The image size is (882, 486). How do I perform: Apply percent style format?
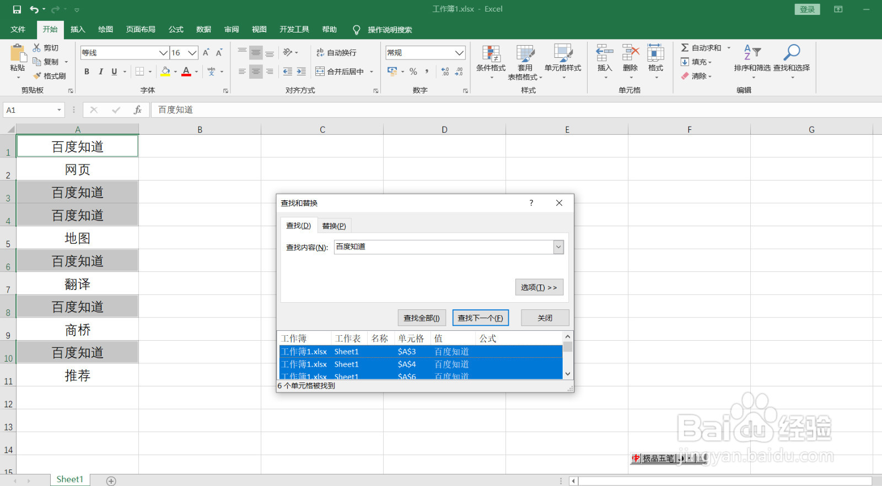(413, 72)
